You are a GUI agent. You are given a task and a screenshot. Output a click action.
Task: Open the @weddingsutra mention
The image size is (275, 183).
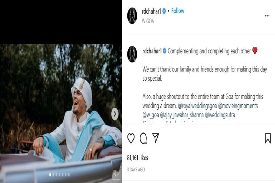click(x=220, y=115)
